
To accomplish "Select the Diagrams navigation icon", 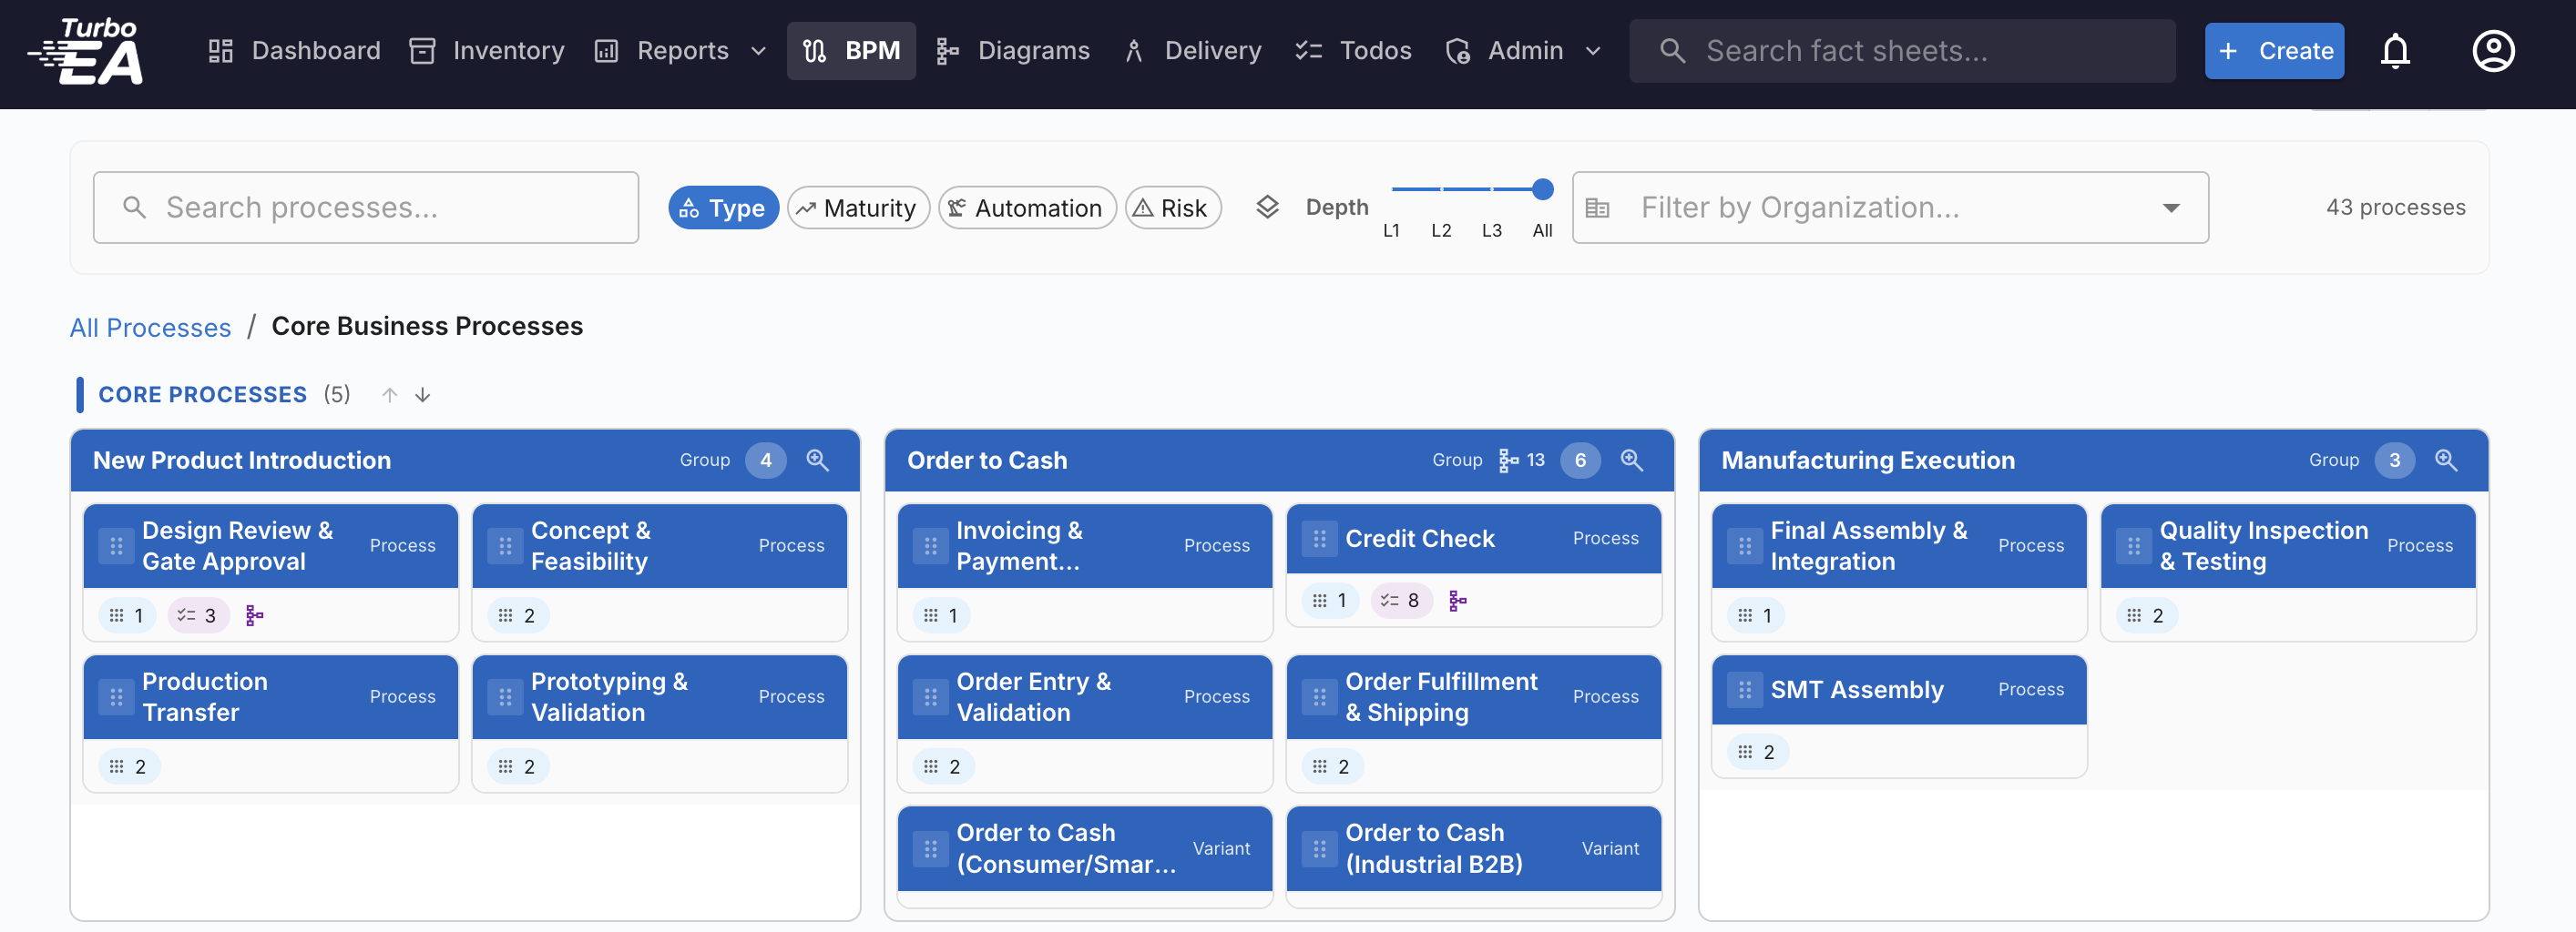I will (x=947, y=50).
